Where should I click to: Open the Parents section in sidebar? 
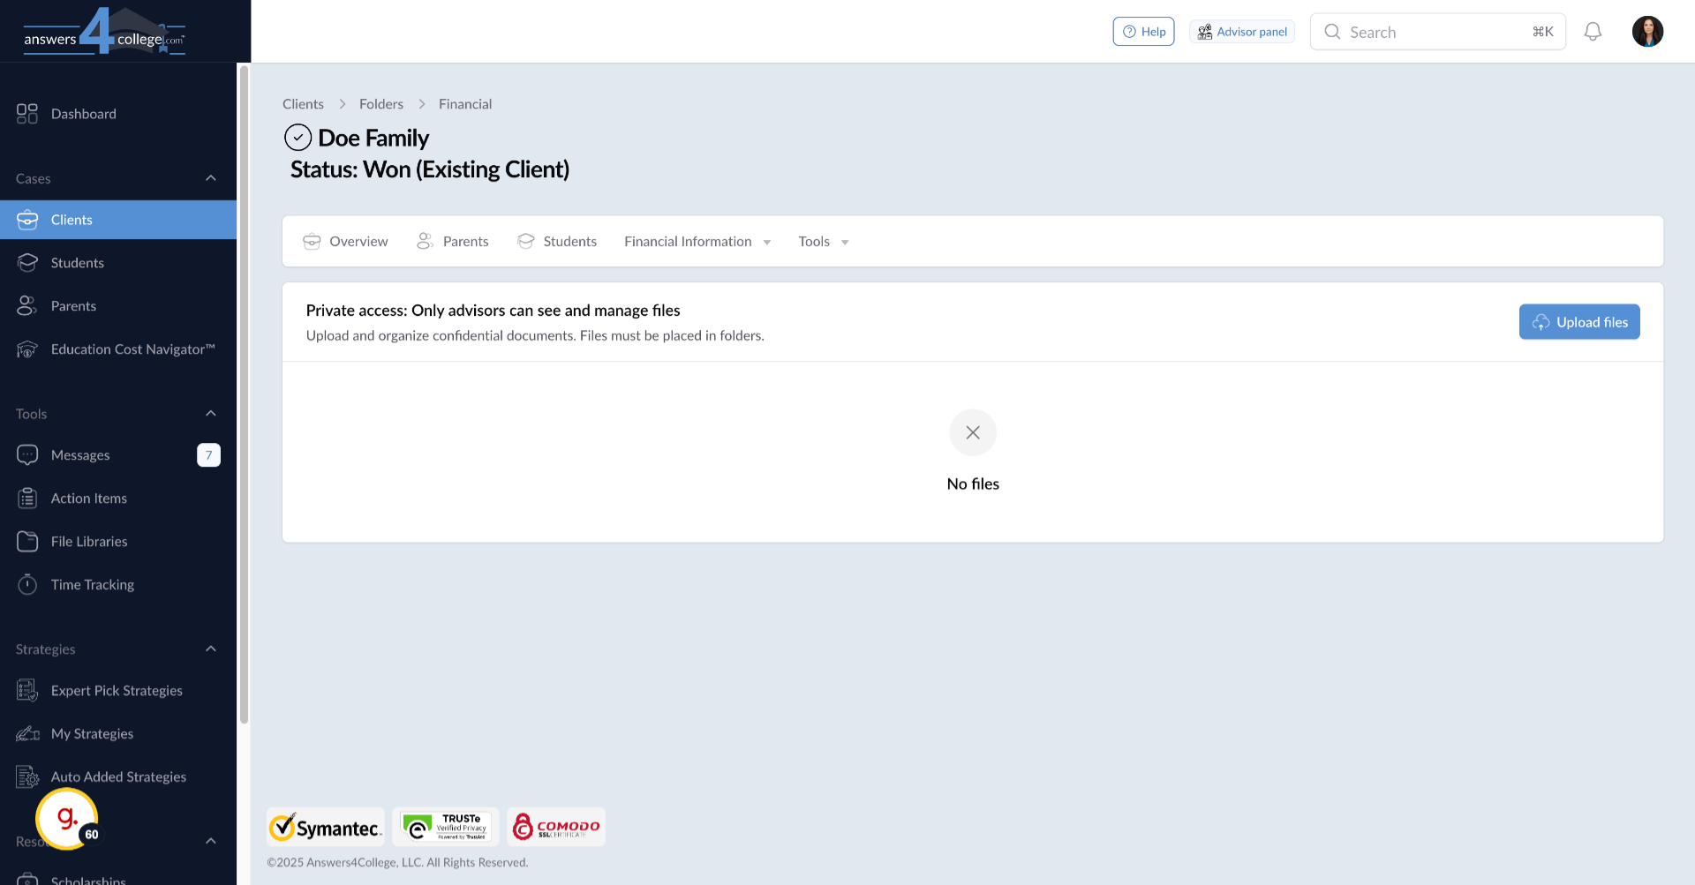tap(74, 305)
